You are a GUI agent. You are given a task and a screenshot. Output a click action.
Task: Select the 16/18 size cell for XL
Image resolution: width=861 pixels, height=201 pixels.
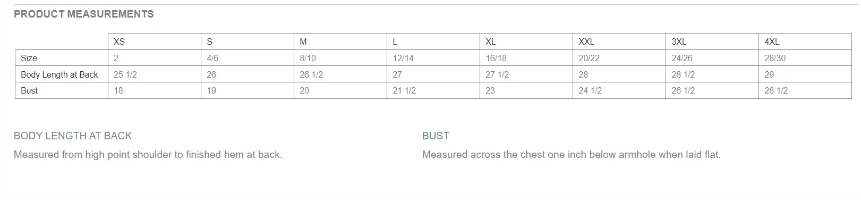tap(526, 58)
